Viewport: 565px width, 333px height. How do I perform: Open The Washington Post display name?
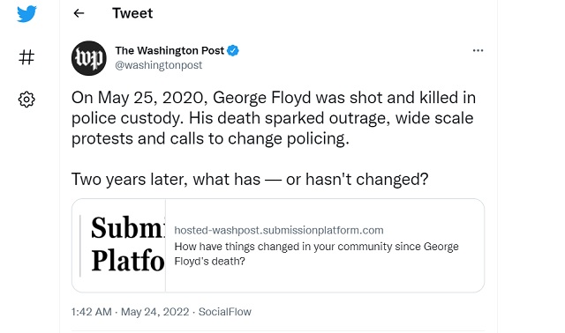[169, 51]
